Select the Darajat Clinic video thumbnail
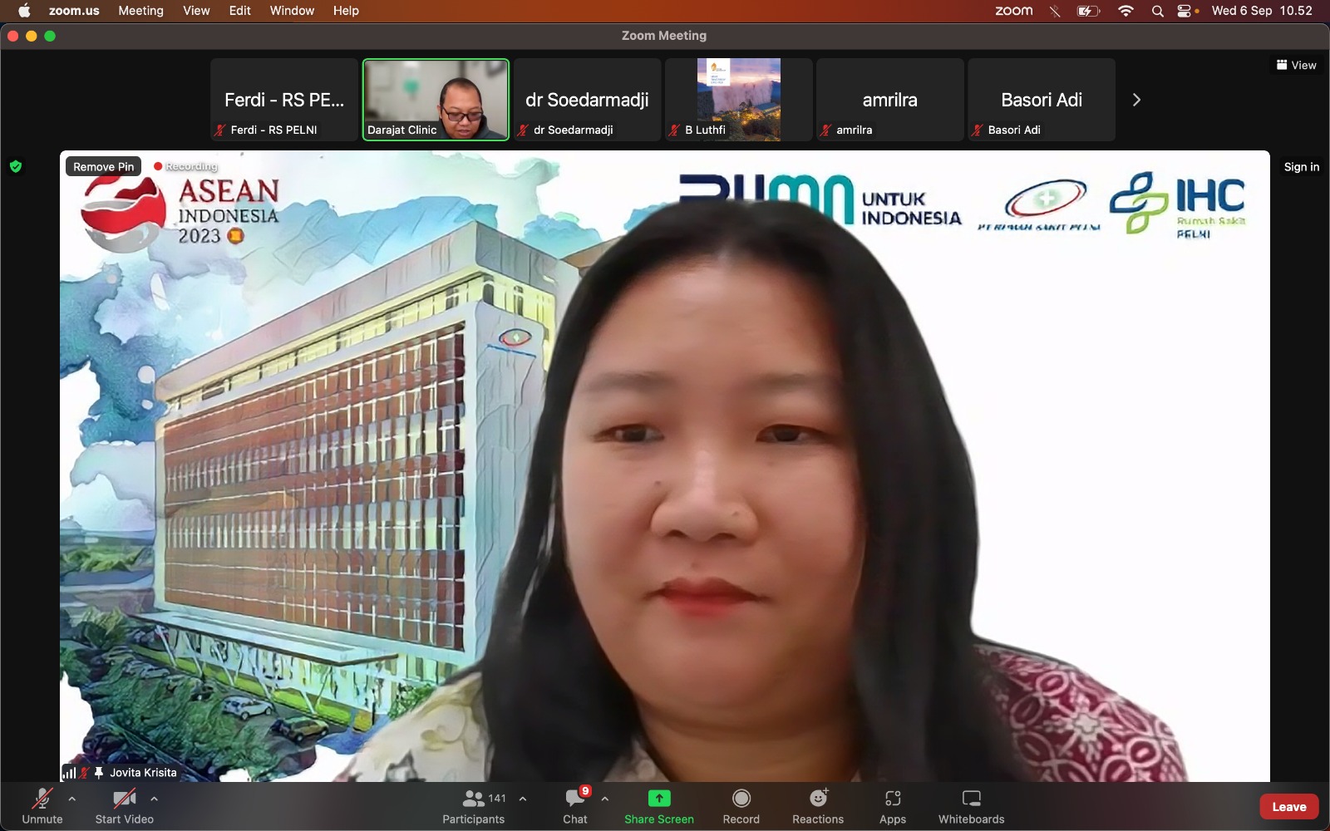1330x831 pixels. pyautogui.click(x=436, y=99)
